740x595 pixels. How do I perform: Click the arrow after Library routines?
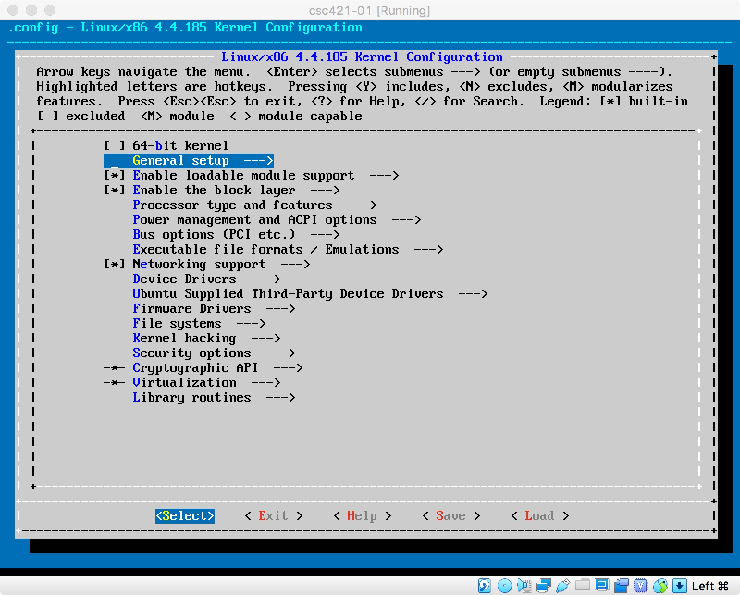280,397
